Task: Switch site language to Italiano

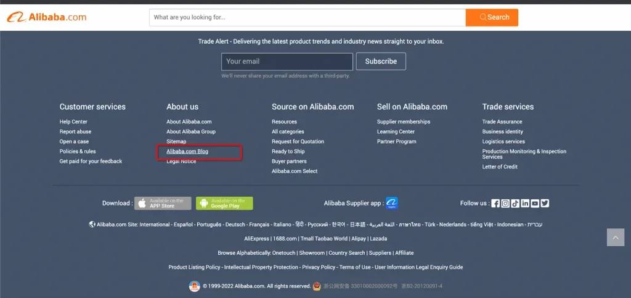Action: pyautogui.click(x=282, y=225)
